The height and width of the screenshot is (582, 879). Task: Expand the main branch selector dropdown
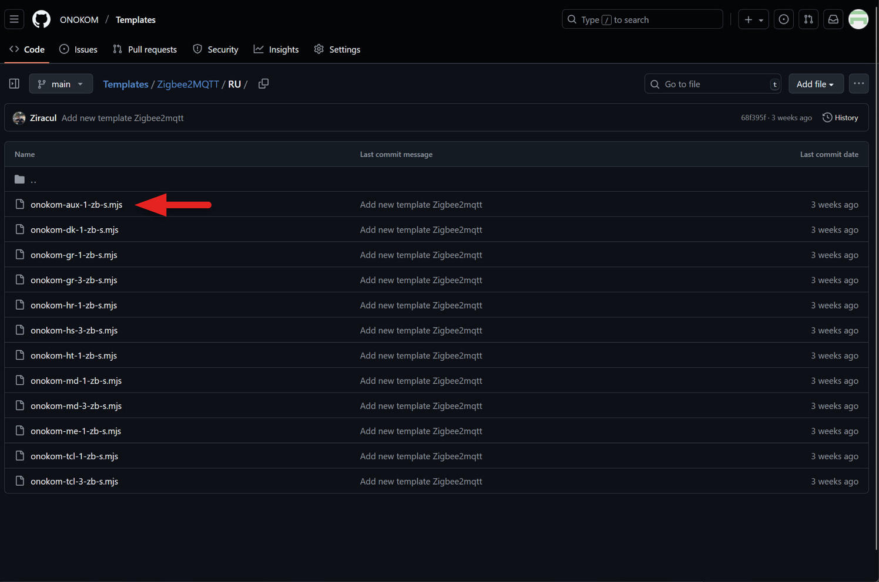[x=61, y=84]
